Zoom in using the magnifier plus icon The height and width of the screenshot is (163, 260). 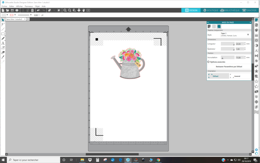(x=65, y=10)
